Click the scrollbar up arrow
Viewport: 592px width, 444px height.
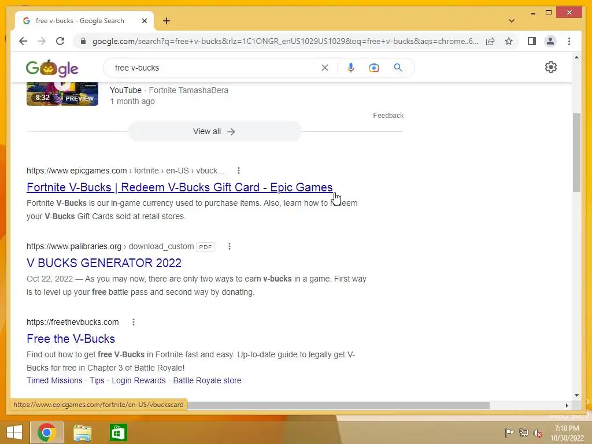pyautogui.click(x=576, y=57)
